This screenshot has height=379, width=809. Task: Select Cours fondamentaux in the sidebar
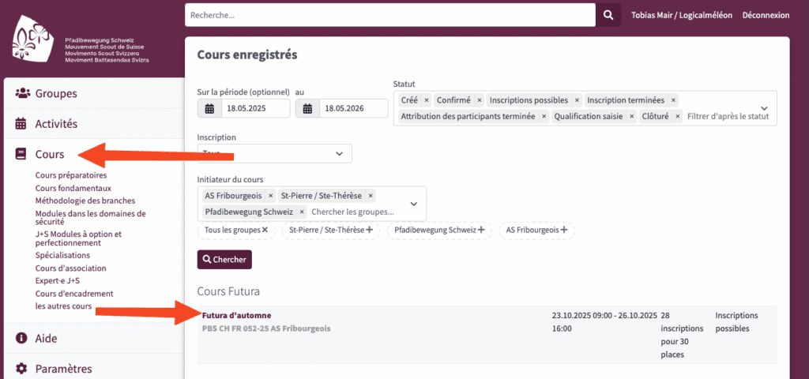[73, 188]
